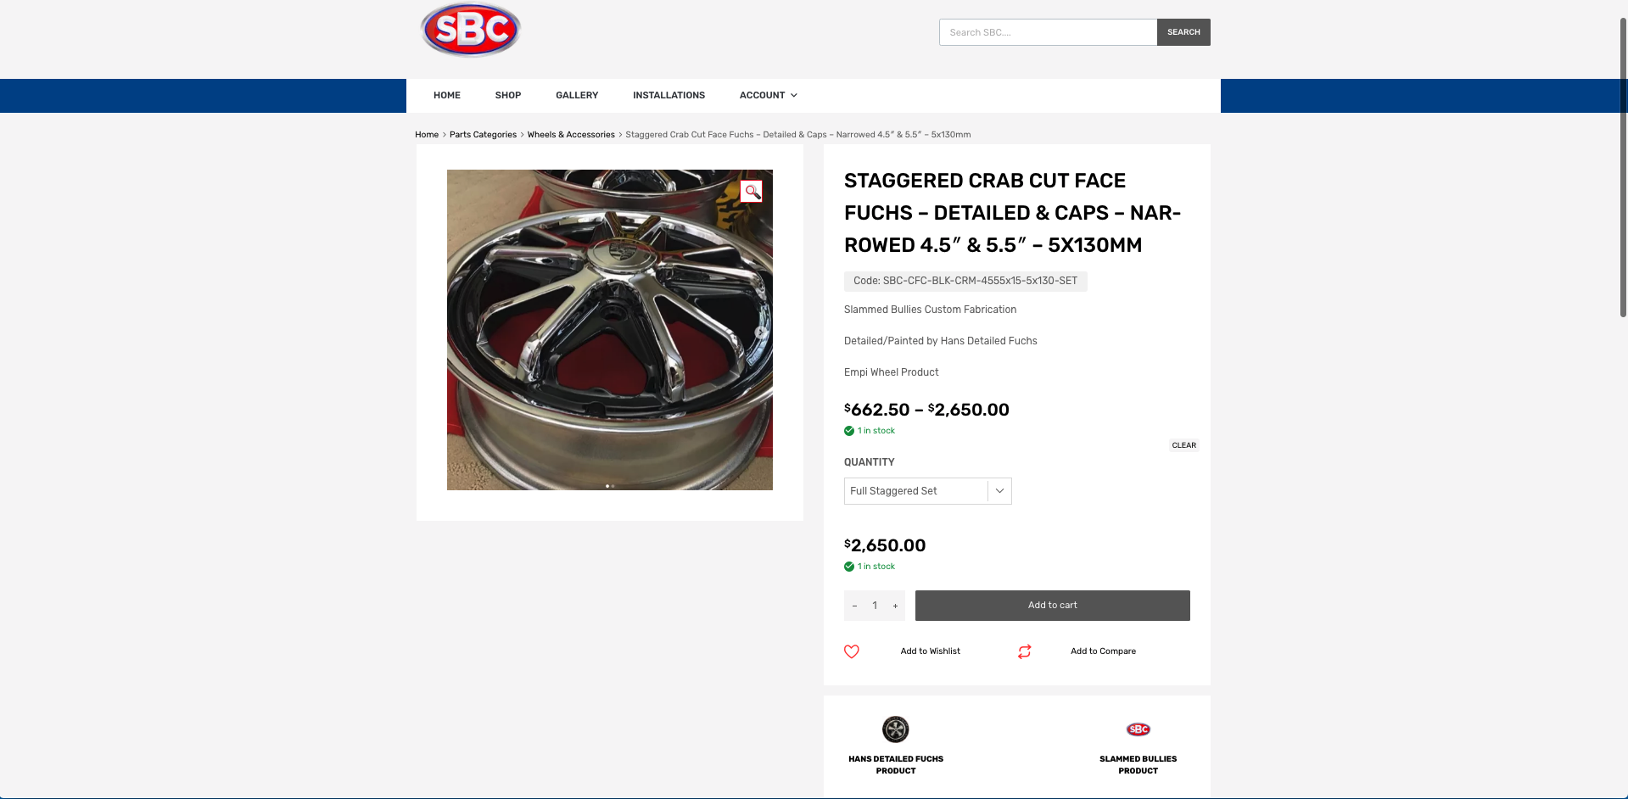Go to Parts Categories breadcrumb
The height and width of the screenshot is (799, 1628).
(483, 135)
